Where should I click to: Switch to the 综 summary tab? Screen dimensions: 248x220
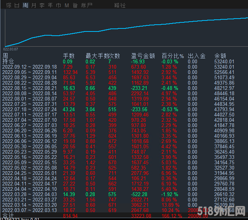pos(8,5)
